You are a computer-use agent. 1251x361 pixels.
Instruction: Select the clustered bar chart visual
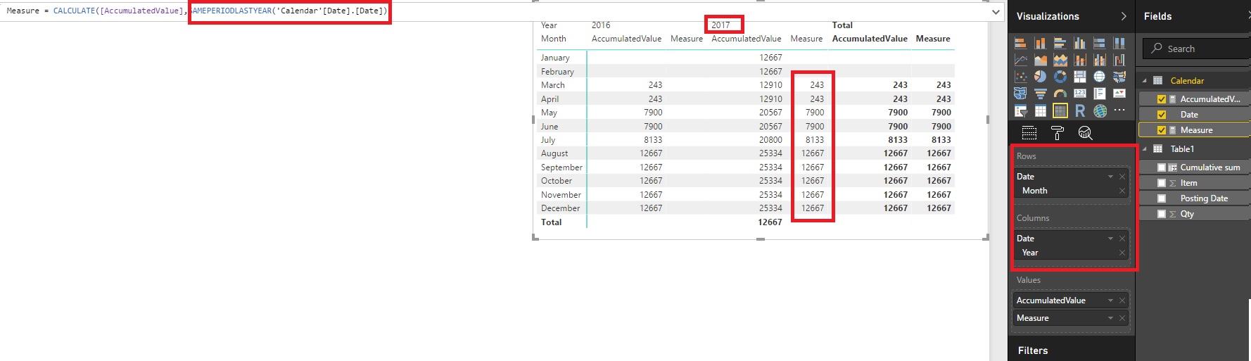pyautogui.click(x=1060, y=43)
